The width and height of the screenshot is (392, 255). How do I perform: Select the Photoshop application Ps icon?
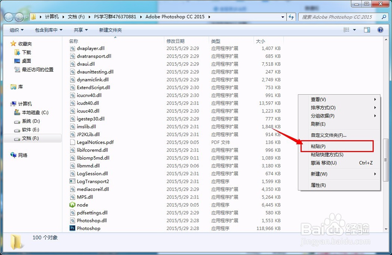[72, 228]
